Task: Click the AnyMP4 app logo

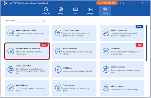Action: [5, 3]
